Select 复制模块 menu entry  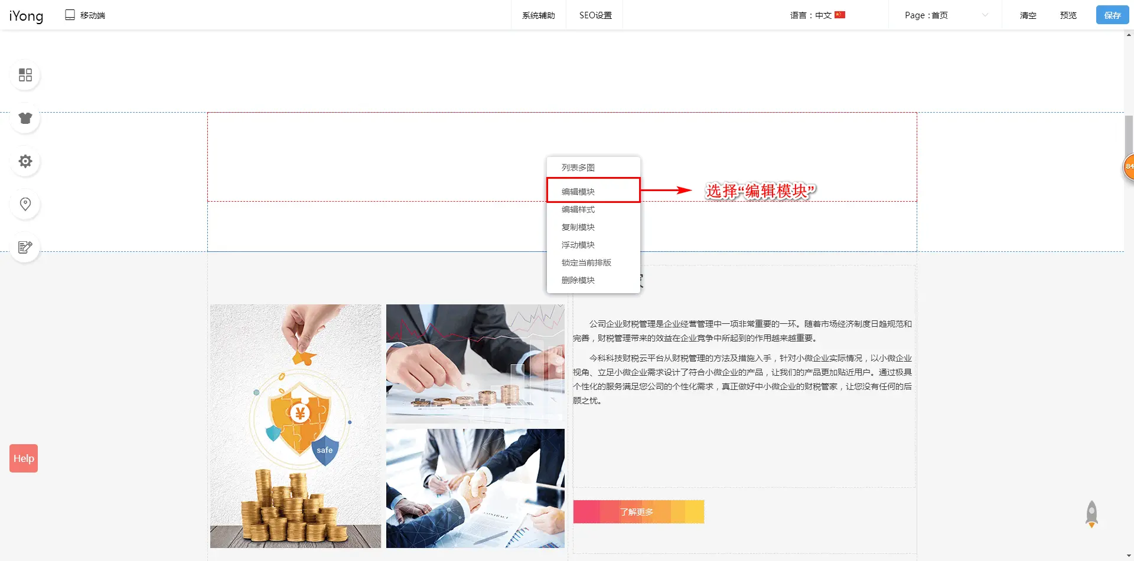click(578, 227)
